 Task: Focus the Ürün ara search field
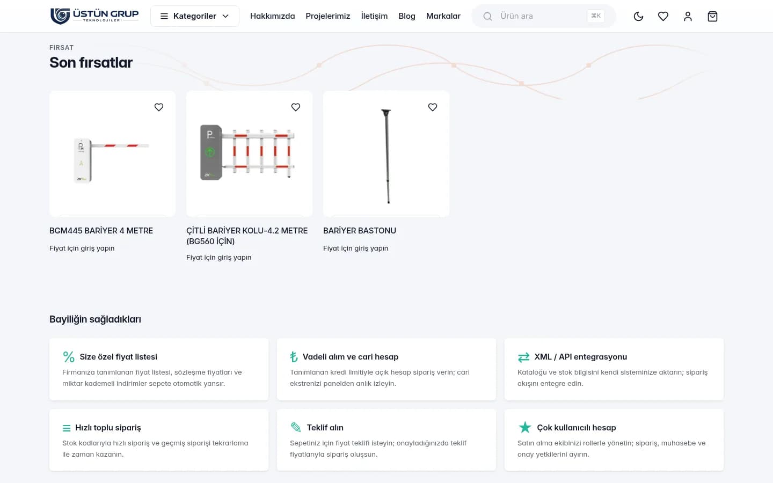544,16
